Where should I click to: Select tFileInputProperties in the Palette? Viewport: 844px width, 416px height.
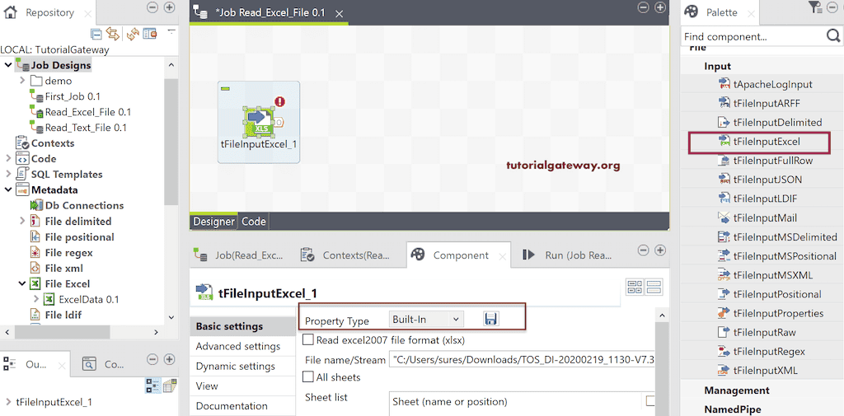click(771, 313)
